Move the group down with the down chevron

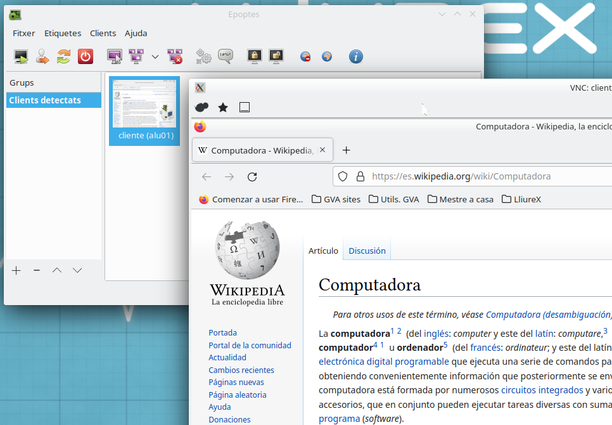(77, 271)
